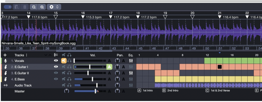Jump to section A 1st Intro
This screenshot has height=102, width=262.
pos(145,91)
